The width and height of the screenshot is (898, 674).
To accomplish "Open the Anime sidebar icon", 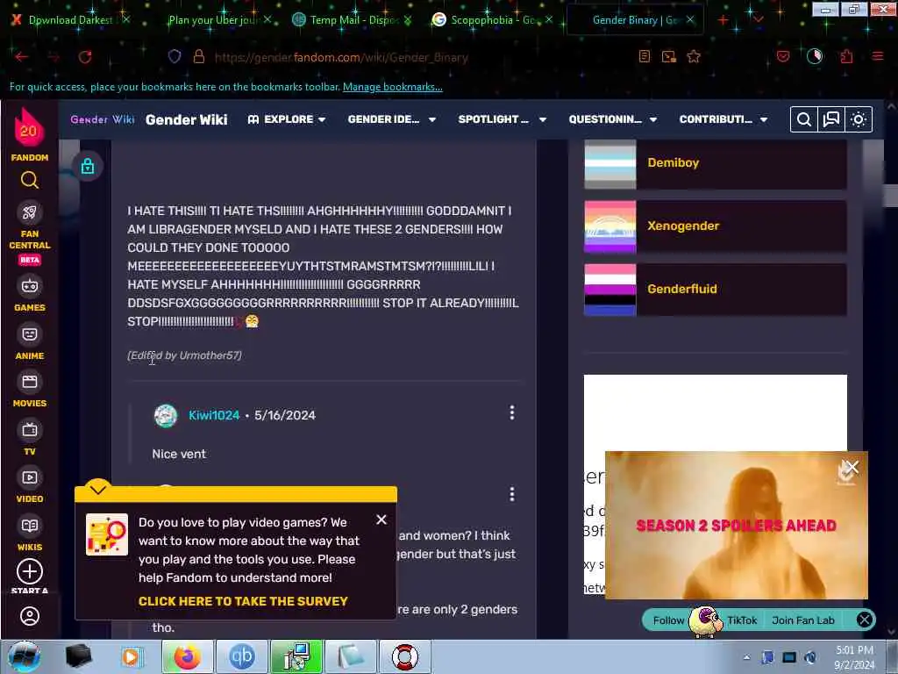I will click(x=30, y=334).
